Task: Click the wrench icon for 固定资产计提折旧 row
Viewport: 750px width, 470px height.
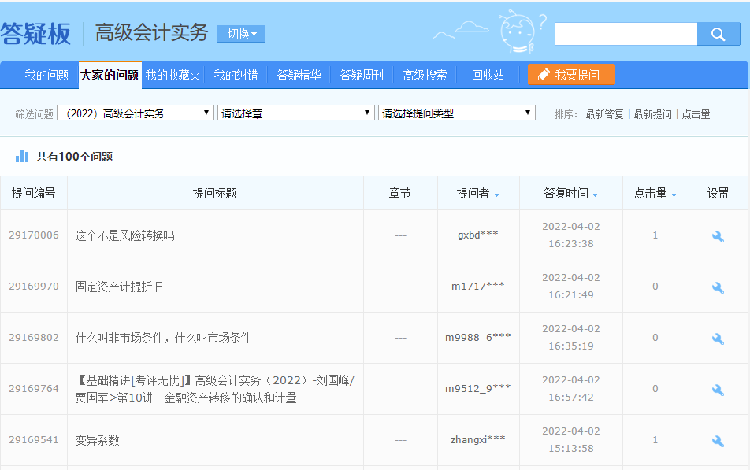Action: pos(718,286)
